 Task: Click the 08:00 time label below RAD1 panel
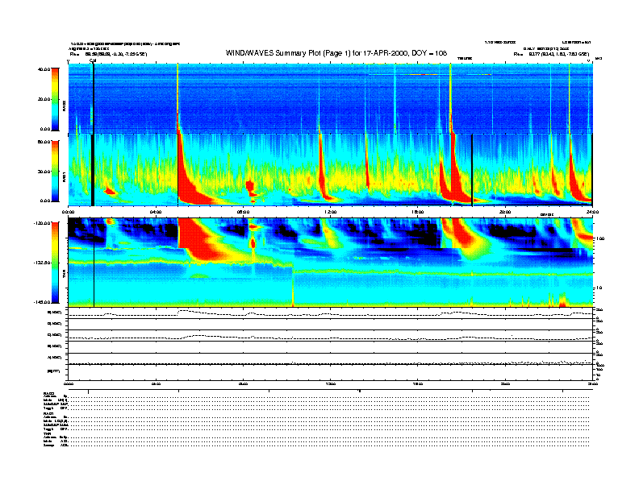(243, 212)
